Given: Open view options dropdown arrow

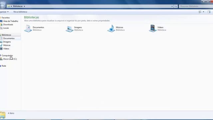Looking at the screenshot, I should [203, 12].
